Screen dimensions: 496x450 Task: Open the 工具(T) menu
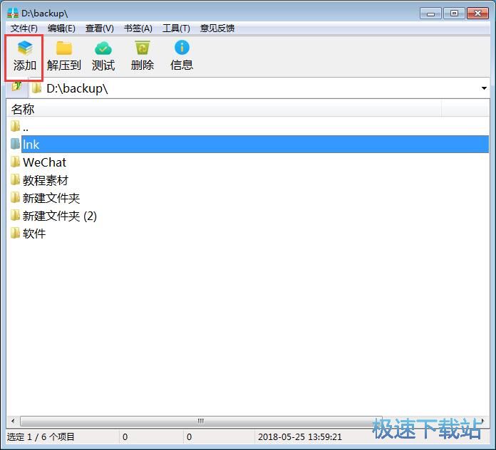coord(176,28)
